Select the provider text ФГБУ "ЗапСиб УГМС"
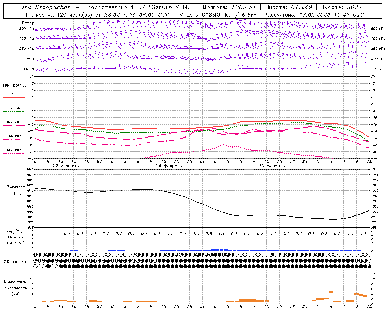 (162, 7)
